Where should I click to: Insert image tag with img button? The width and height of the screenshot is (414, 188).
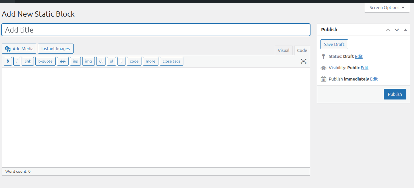(x=88, y=61)
